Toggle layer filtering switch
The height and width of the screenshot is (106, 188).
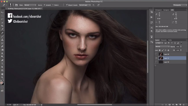click(181, 43)
